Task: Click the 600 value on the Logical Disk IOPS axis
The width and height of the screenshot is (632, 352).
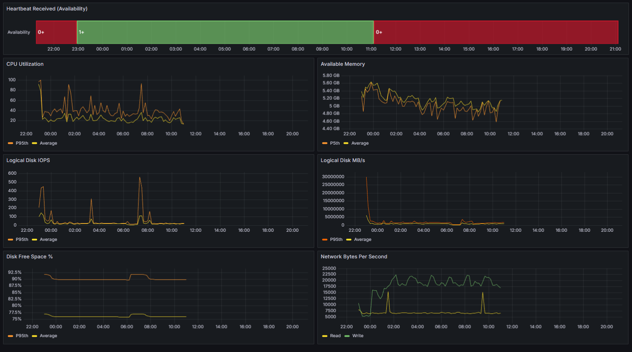Action: pyautogui.click(x=12, y=173)
